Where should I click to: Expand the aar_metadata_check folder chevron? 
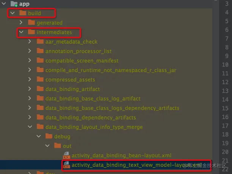tap(30, 41)
